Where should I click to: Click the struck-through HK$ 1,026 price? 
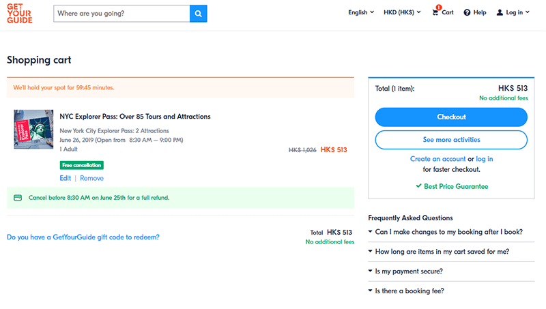point(302,150)
